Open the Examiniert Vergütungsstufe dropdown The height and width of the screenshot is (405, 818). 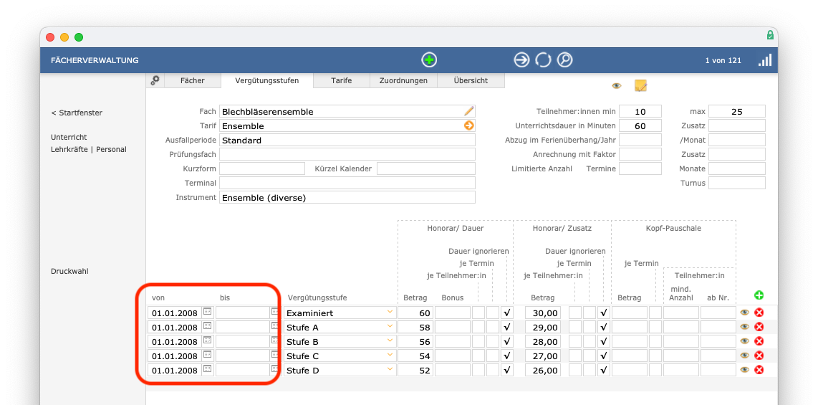(x=390, y=312)
